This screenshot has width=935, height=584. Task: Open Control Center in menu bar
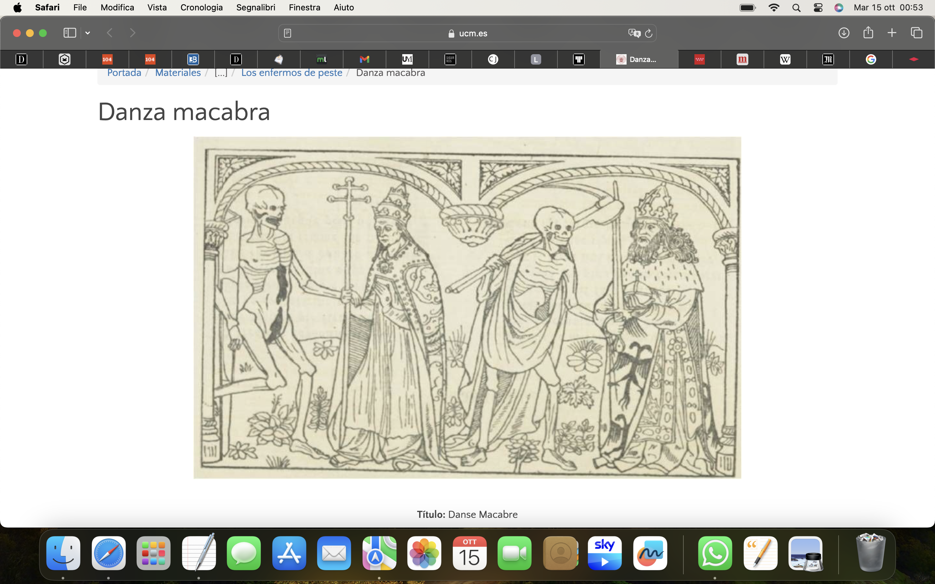coord(818,8)
